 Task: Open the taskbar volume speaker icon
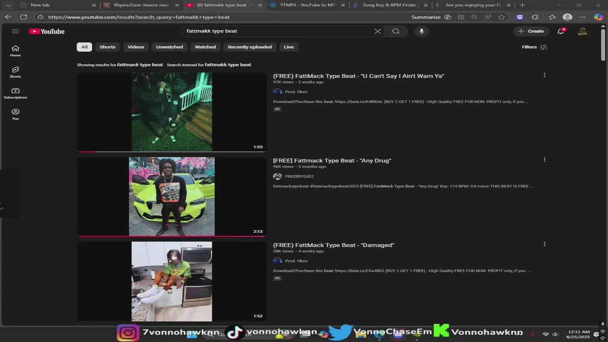(x=555, y=334)
